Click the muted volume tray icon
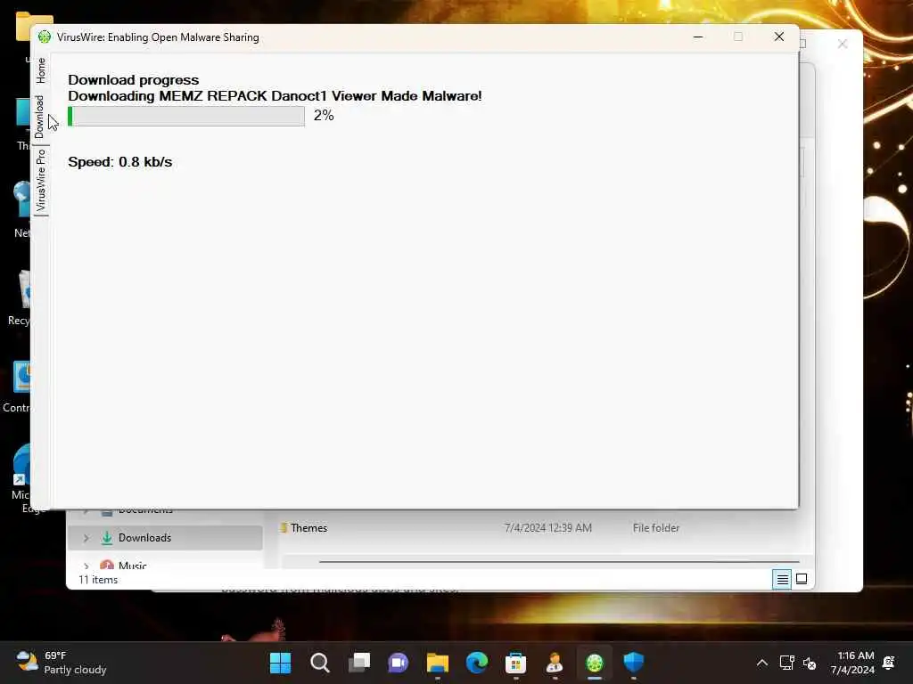The height and width of the screenshot is (684, 913). pos(810,663)
